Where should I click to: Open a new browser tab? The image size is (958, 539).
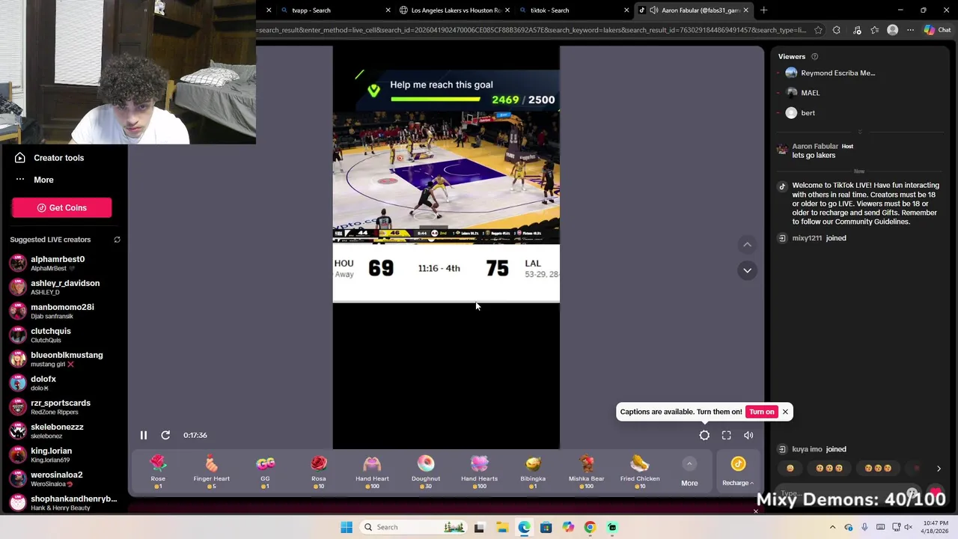pos(763,10)
